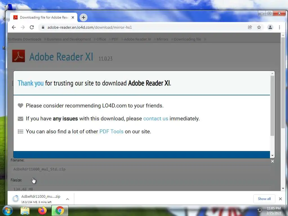The height and width of the screenshot is (216, 288).
Task: Click the Chrome taskbar icon
Action: click(60, 210)
